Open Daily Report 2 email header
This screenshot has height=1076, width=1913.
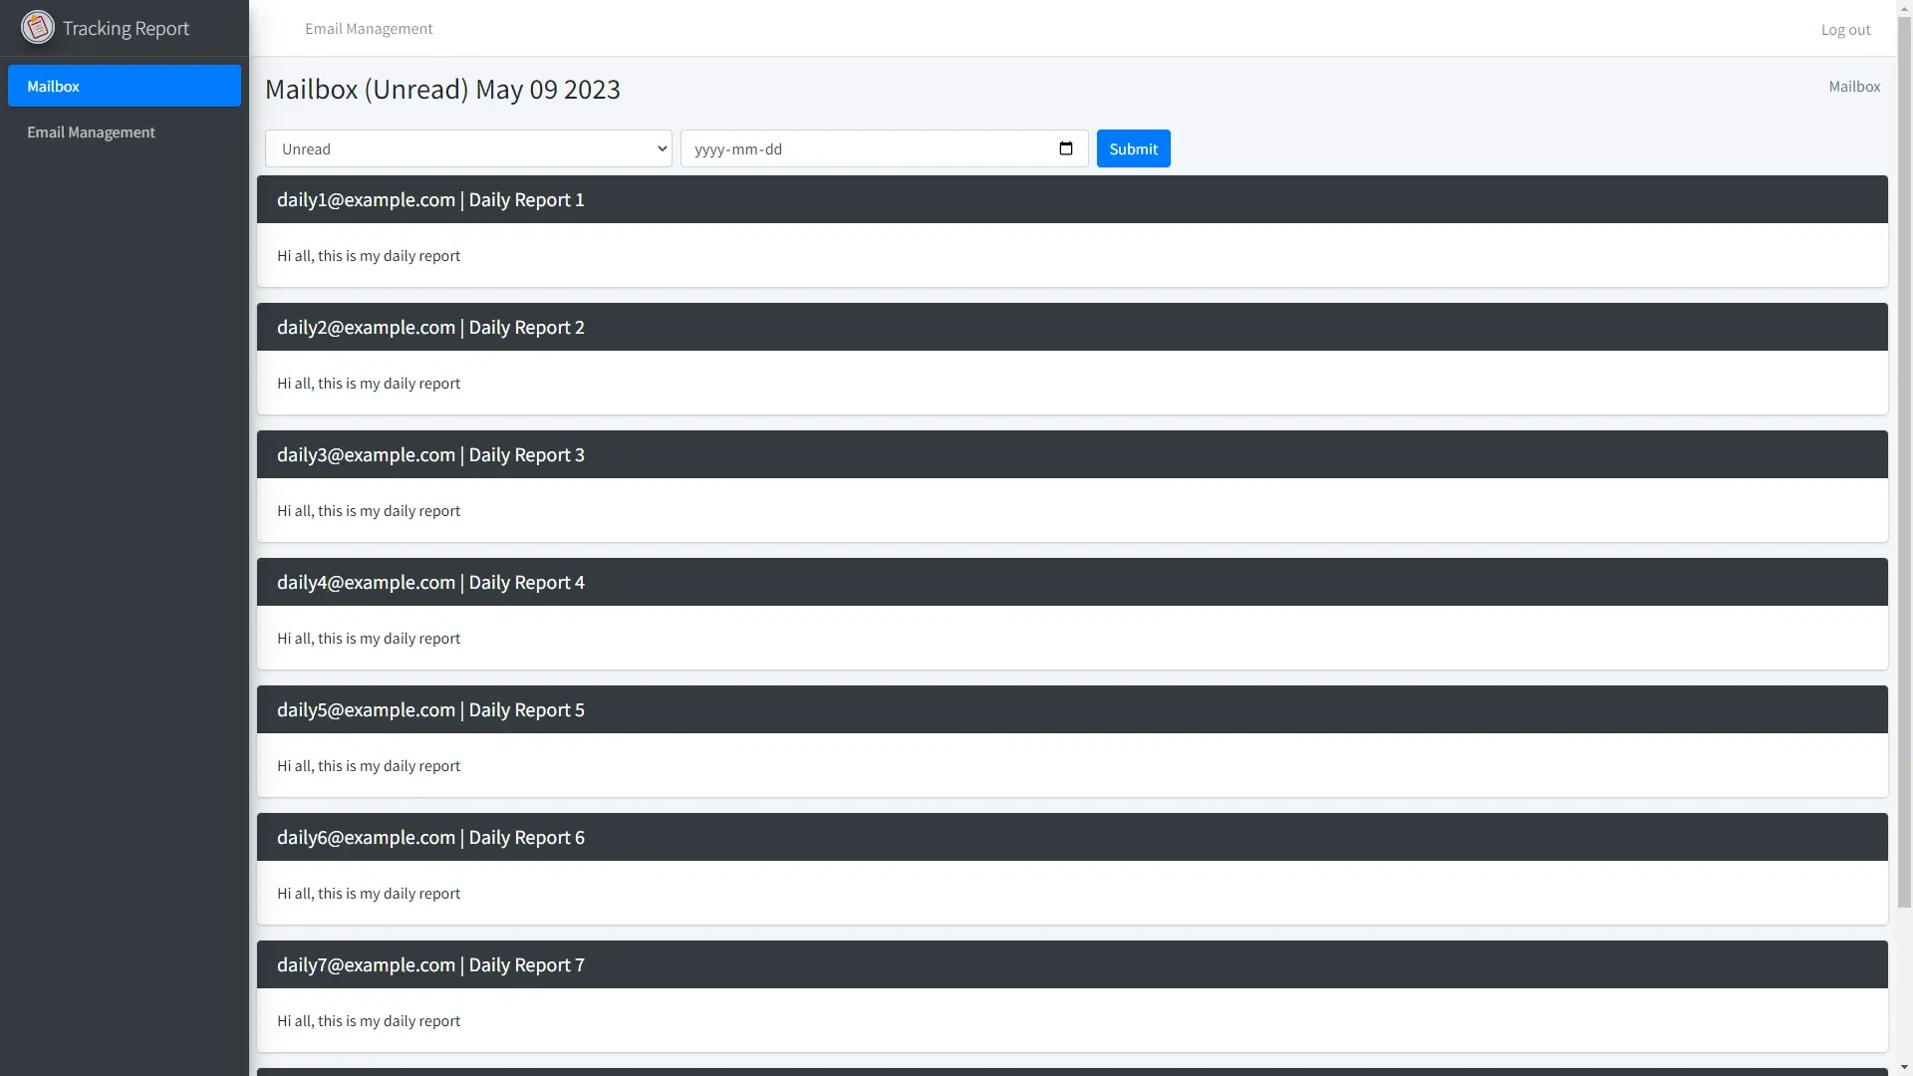click(x=430, y=327)
